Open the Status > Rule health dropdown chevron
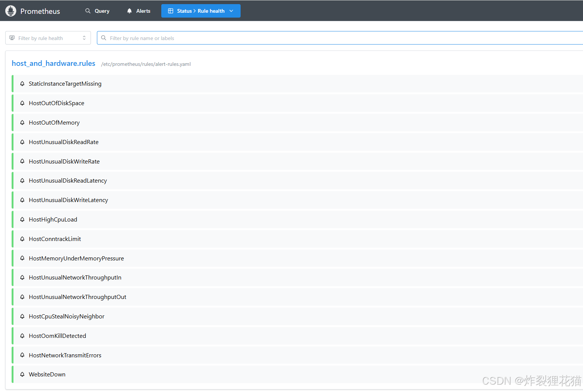583x391 pixels. tap(231, 11)
